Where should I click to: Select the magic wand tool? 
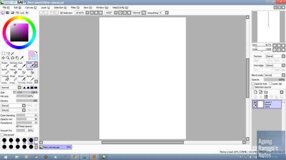click(13, 53)
